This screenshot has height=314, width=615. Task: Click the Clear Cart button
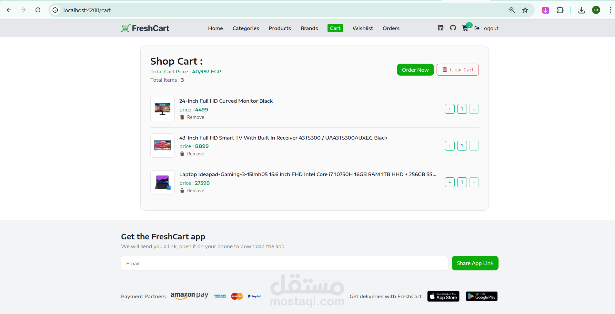pyautogui.click(x=458, y=70)
